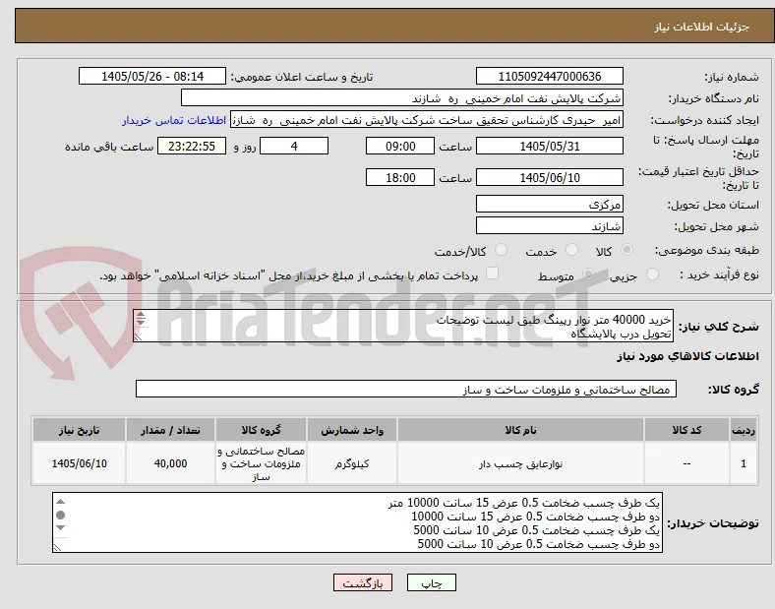Screen dimensions: 775x609
Task: Click the deadline time field 09:00
Action: 400,147
